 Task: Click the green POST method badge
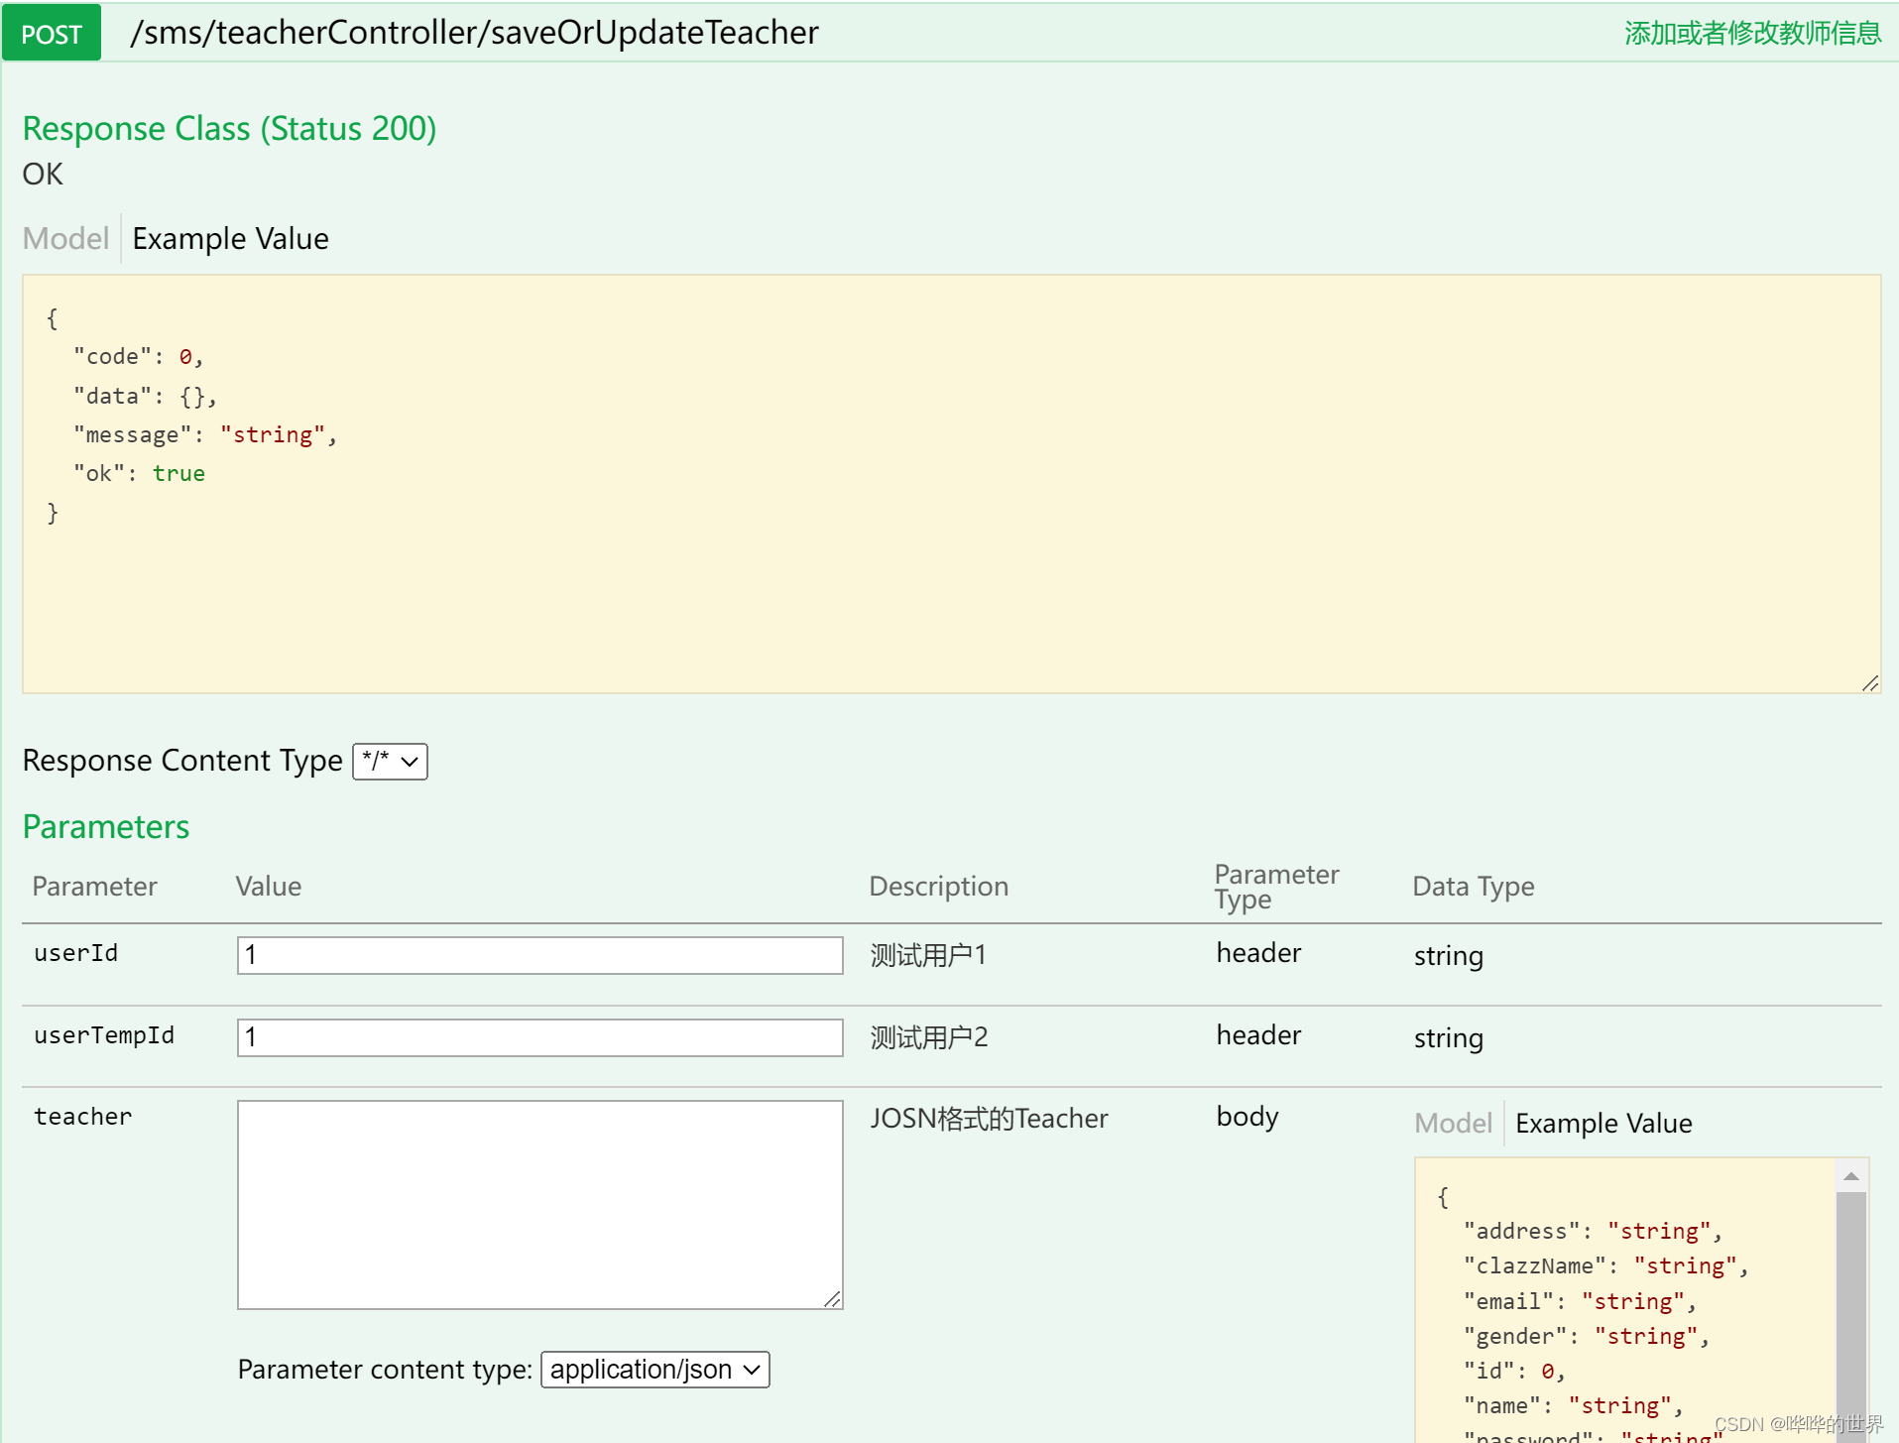tap(52, 34)
